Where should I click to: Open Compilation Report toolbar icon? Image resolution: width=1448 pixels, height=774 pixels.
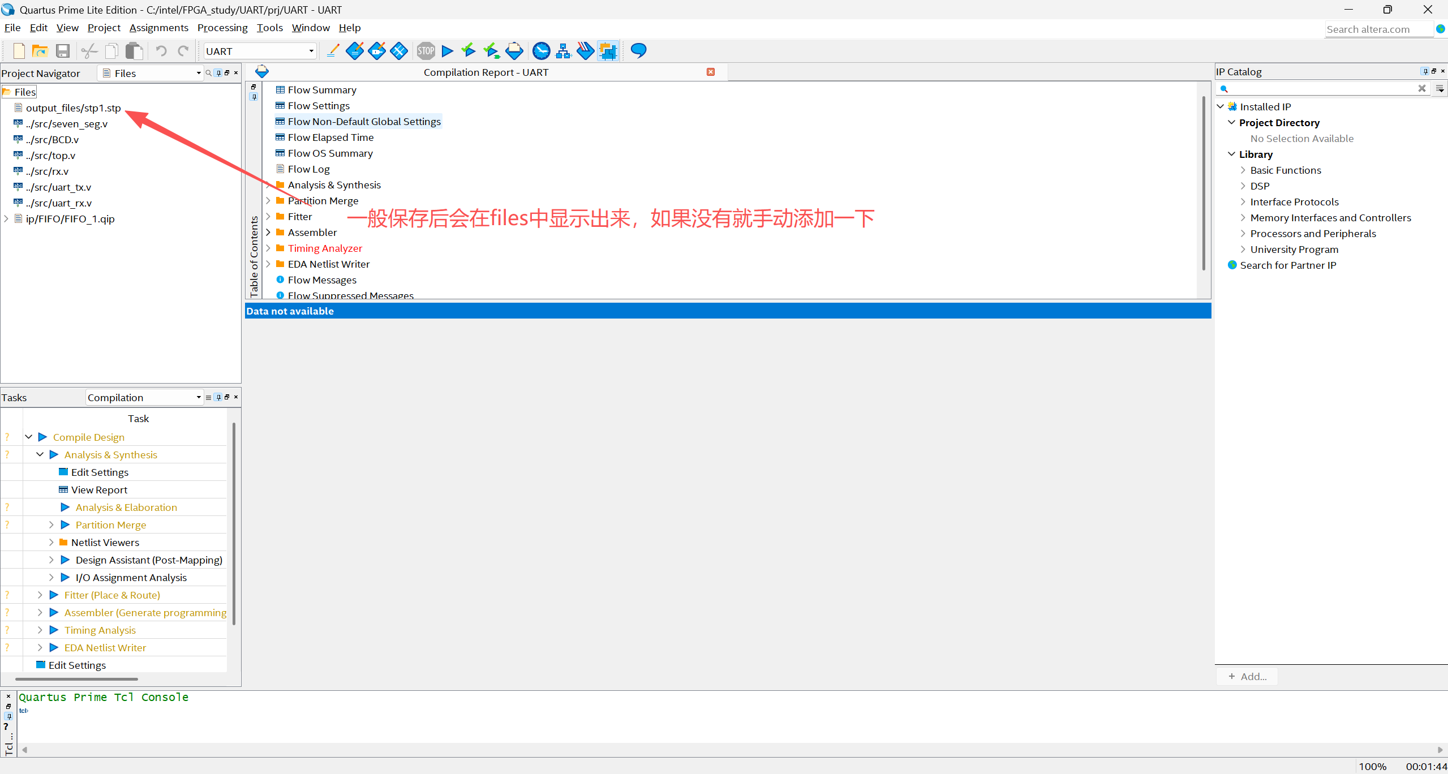coord(514,51)
